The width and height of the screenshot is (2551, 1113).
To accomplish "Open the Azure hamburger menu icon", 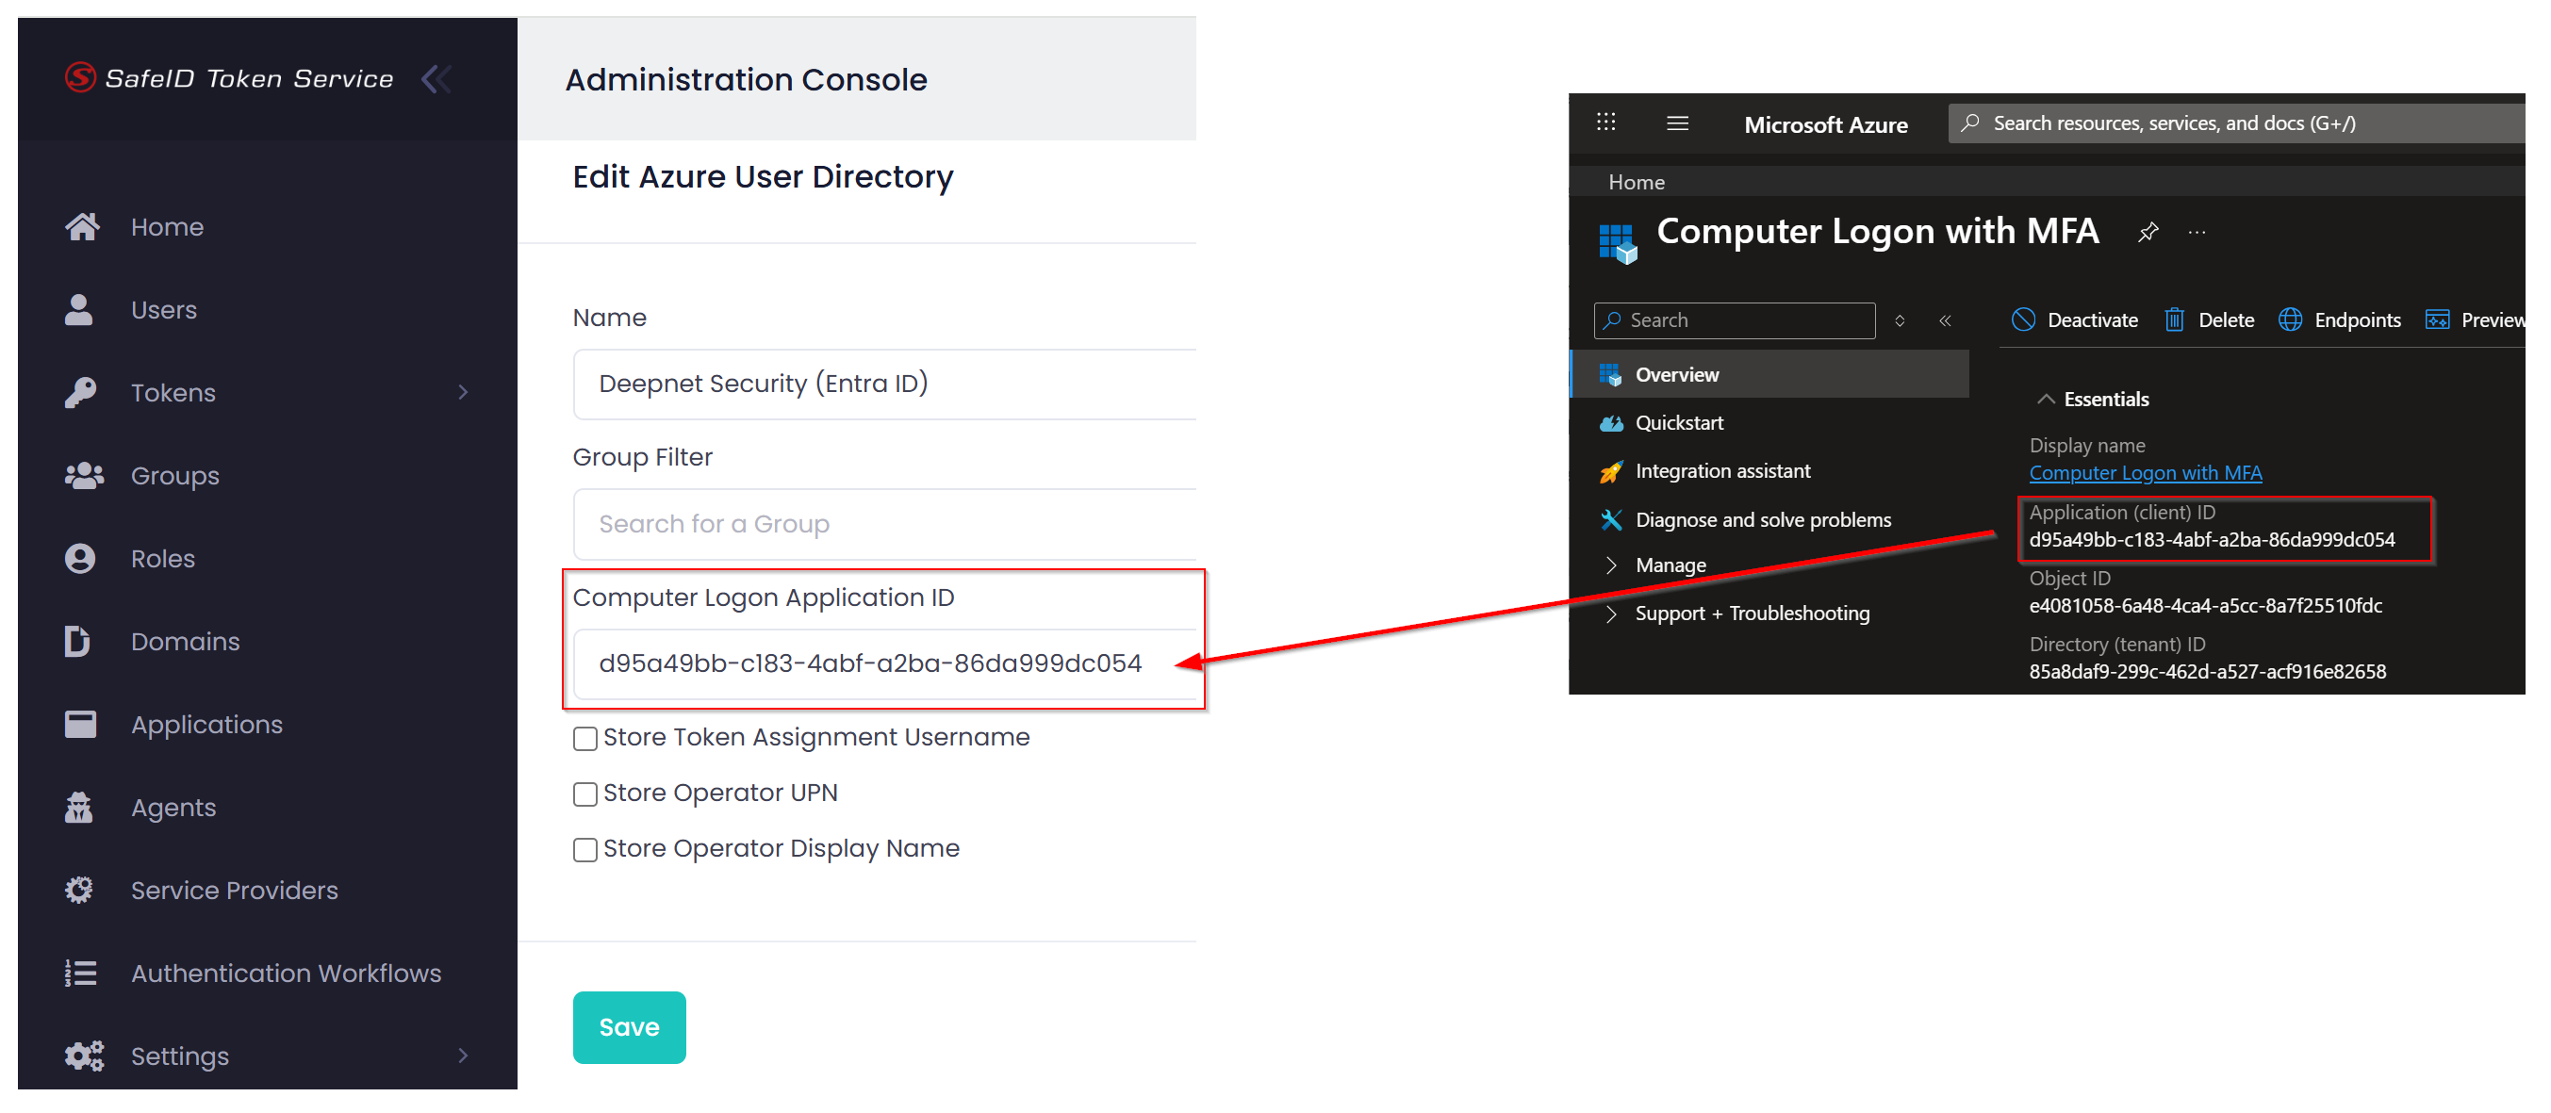I will point(1676,123).
